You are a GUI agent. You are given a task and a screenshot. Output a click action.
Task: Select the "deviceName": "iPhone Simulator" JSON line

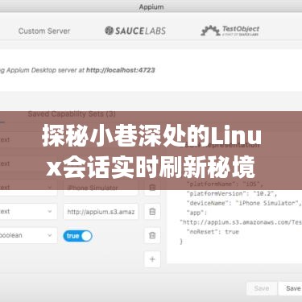tap(244, 203)
